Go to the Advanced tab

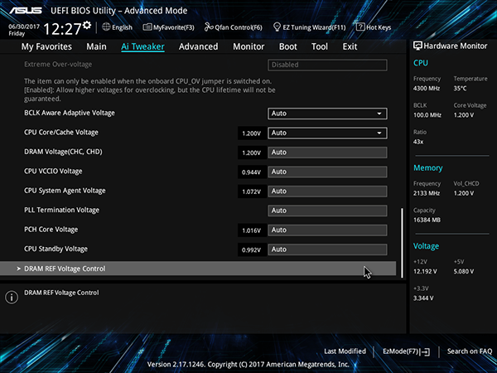point(199,46)
